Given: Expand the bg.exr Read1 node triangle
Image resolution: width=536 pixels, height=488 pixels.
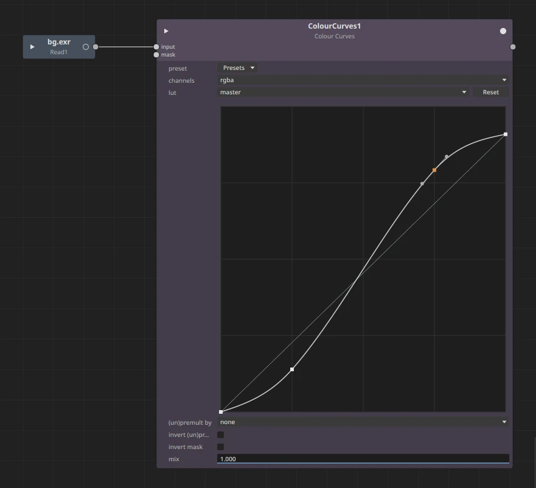Looking at the screenshot, I should pos(32,47).
